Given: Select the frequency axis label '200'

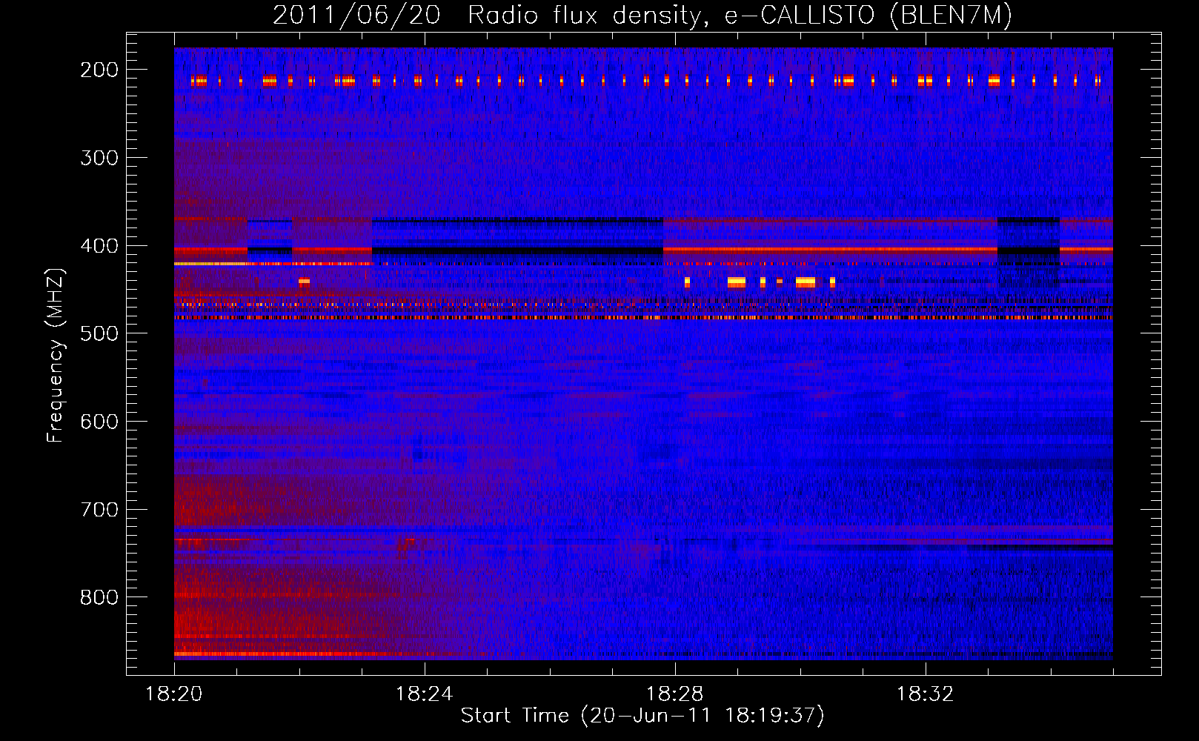Looking at the screenshot, I should [x=99, y=70].
